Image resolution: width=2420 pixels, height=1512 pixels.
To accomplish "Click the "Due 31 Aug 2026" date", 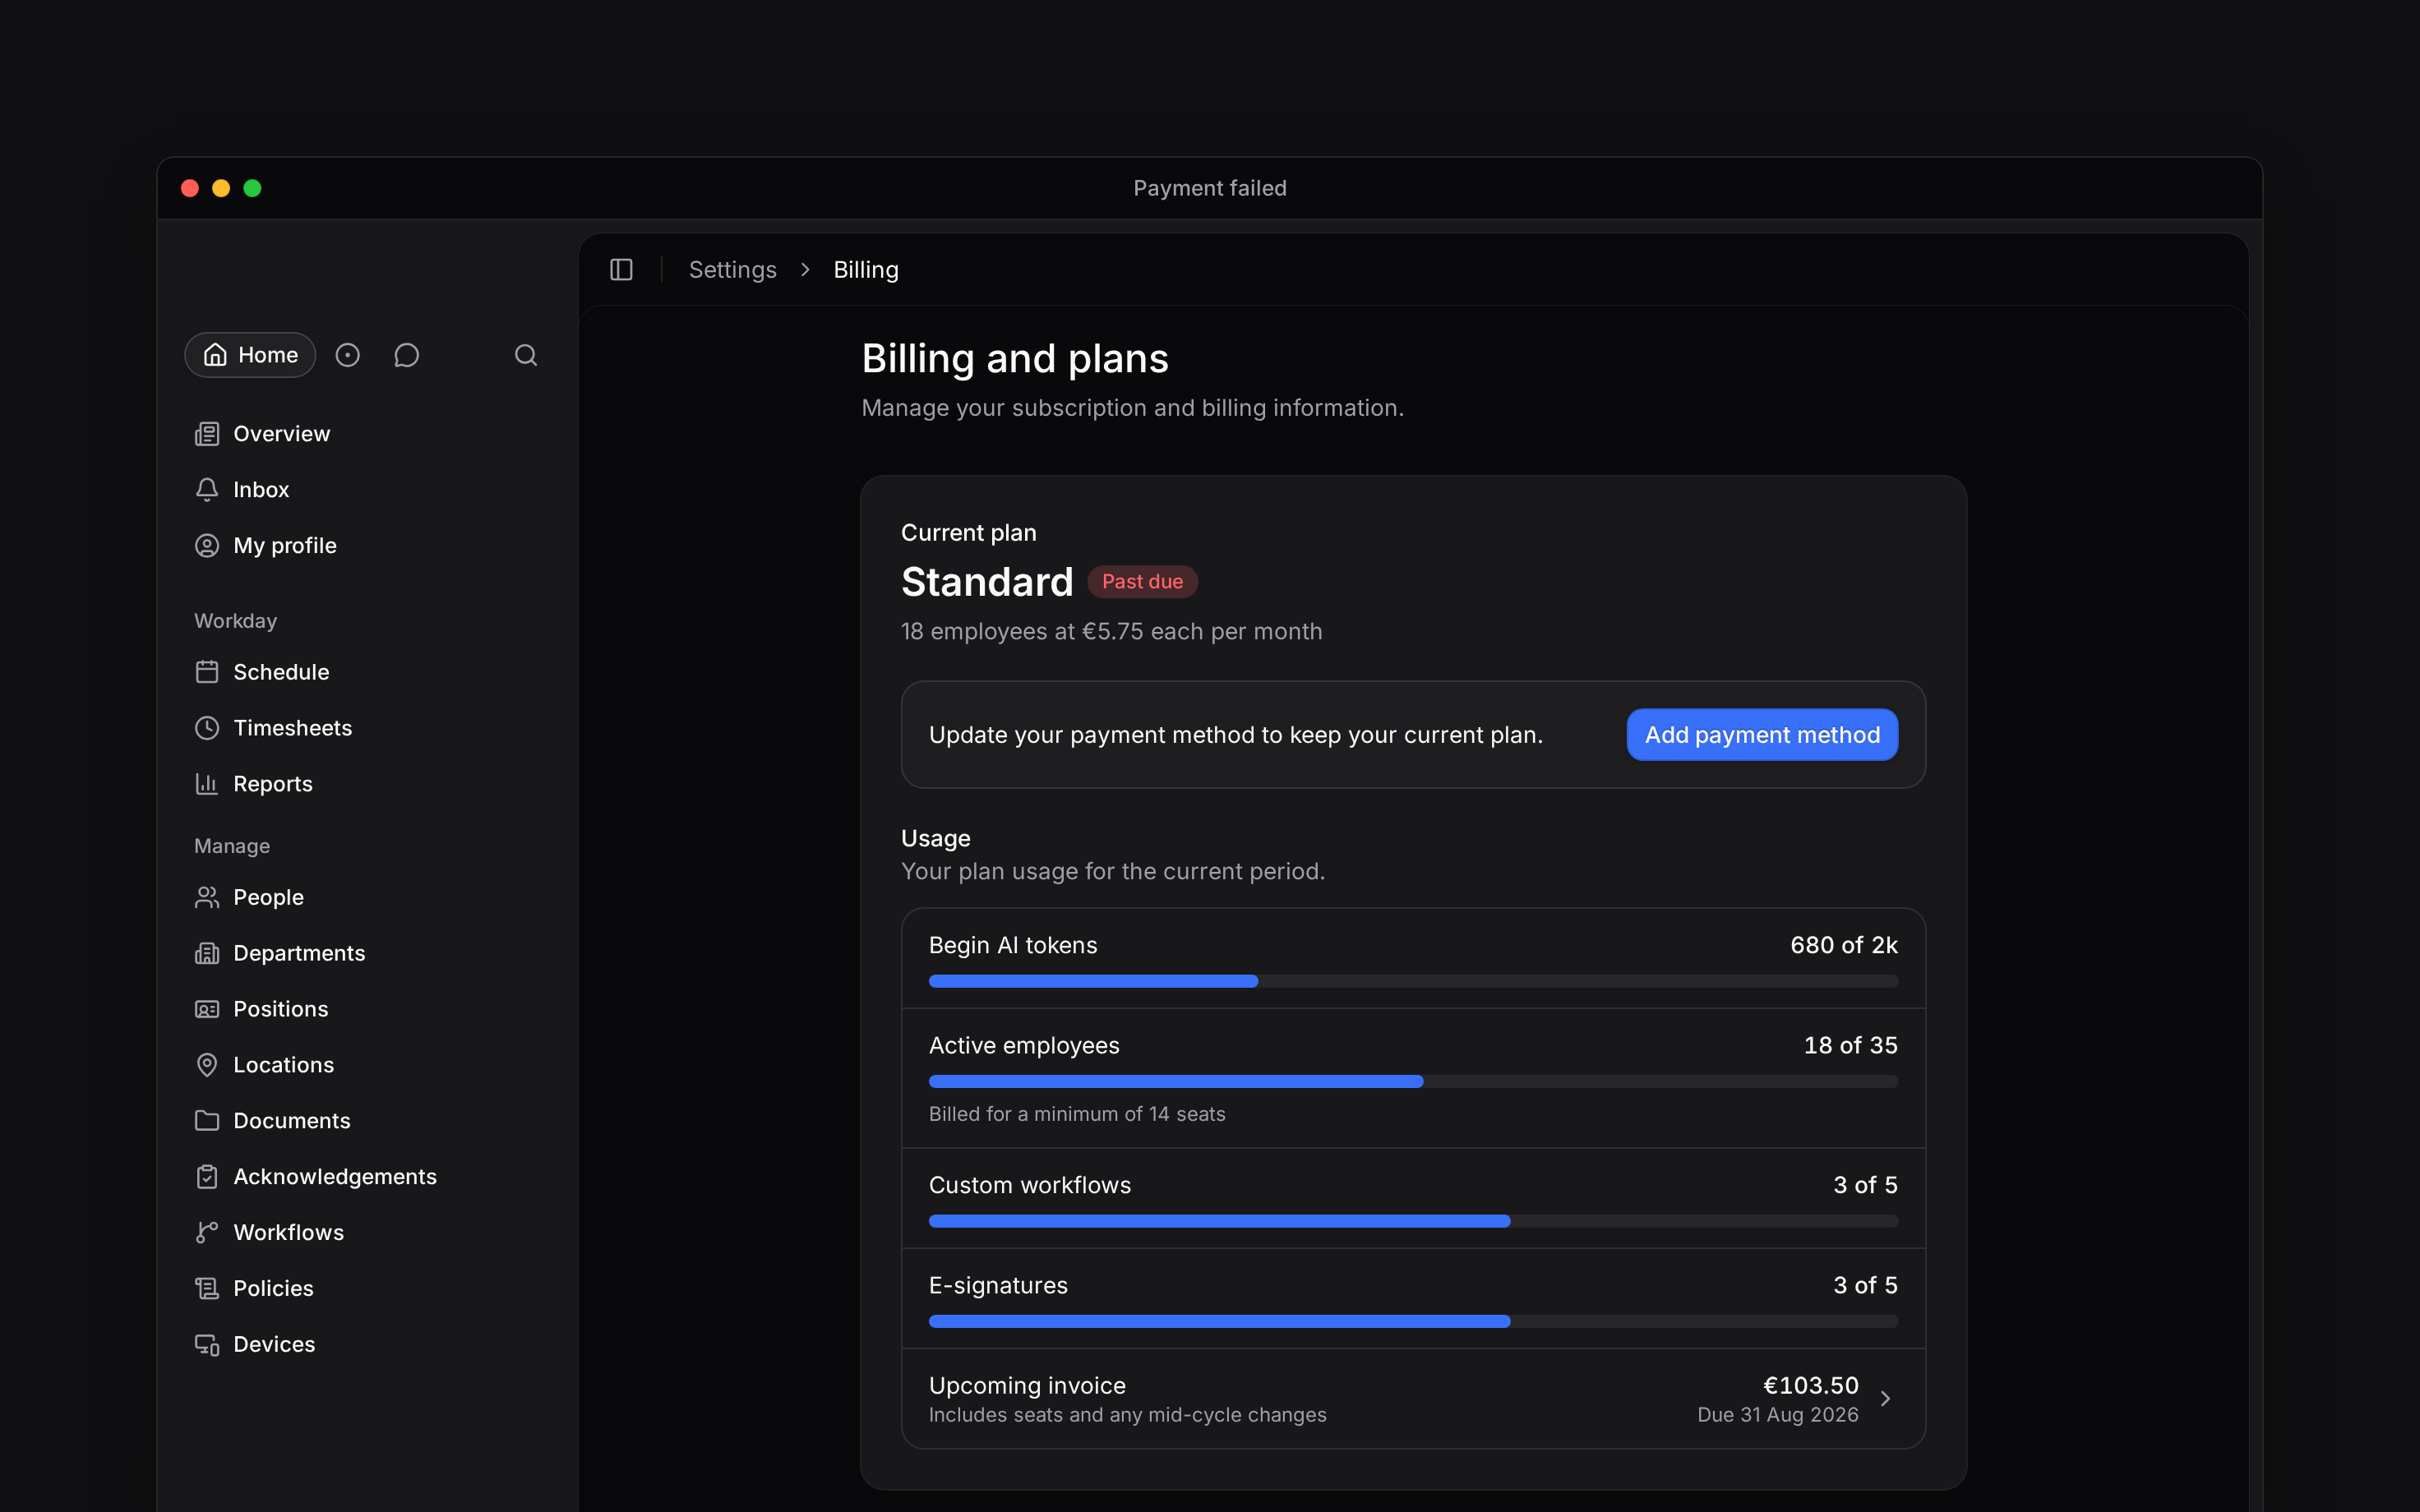I will (1778, 1415).
